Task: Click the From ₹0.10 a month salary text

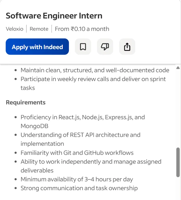Action: pyautogui.click(x=82, y=29)
